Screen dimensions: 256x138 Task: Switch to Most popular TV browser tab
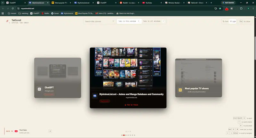coord(61,3)
